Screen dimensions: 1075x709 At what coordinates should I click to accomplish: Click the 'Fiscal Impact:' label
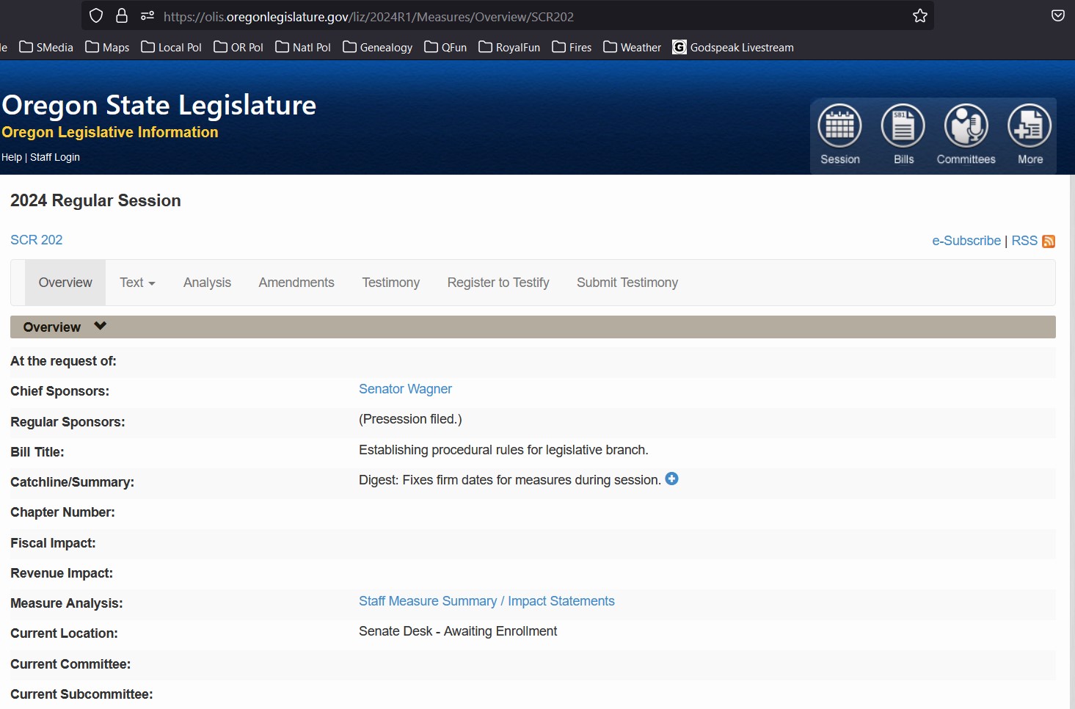[53, 543]
